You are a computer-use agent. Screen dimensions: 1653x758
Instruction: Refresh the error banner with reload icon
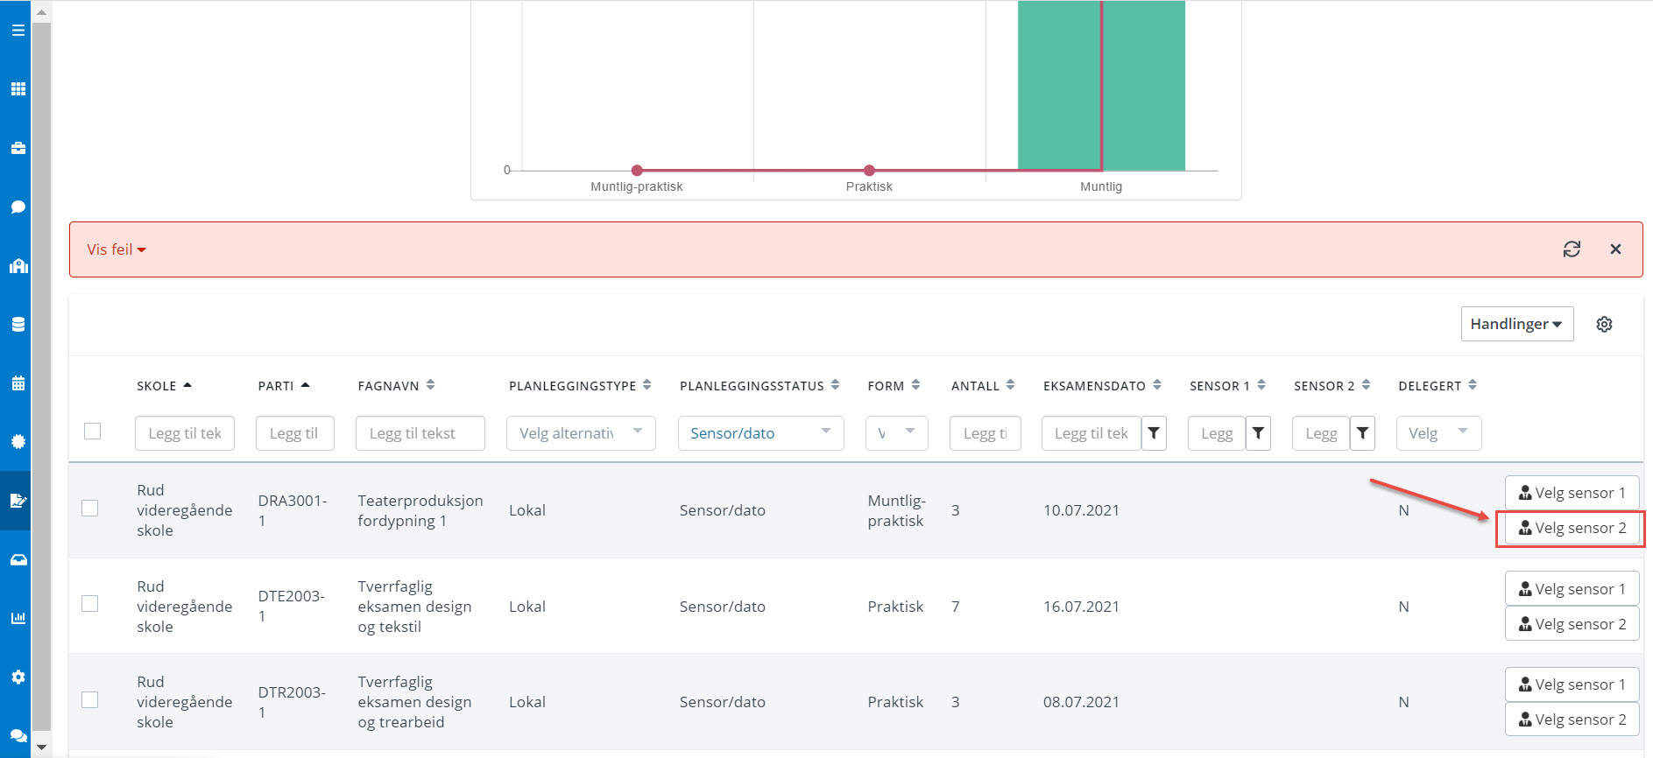coord(1572,249)
